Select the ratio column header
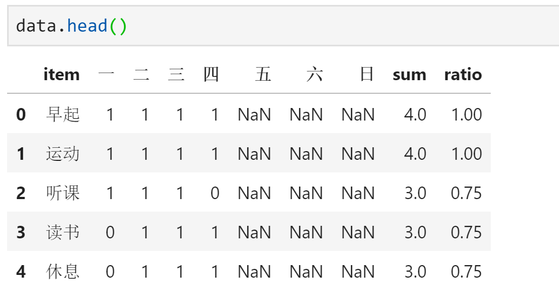The image size is (559, 300). 463,75
